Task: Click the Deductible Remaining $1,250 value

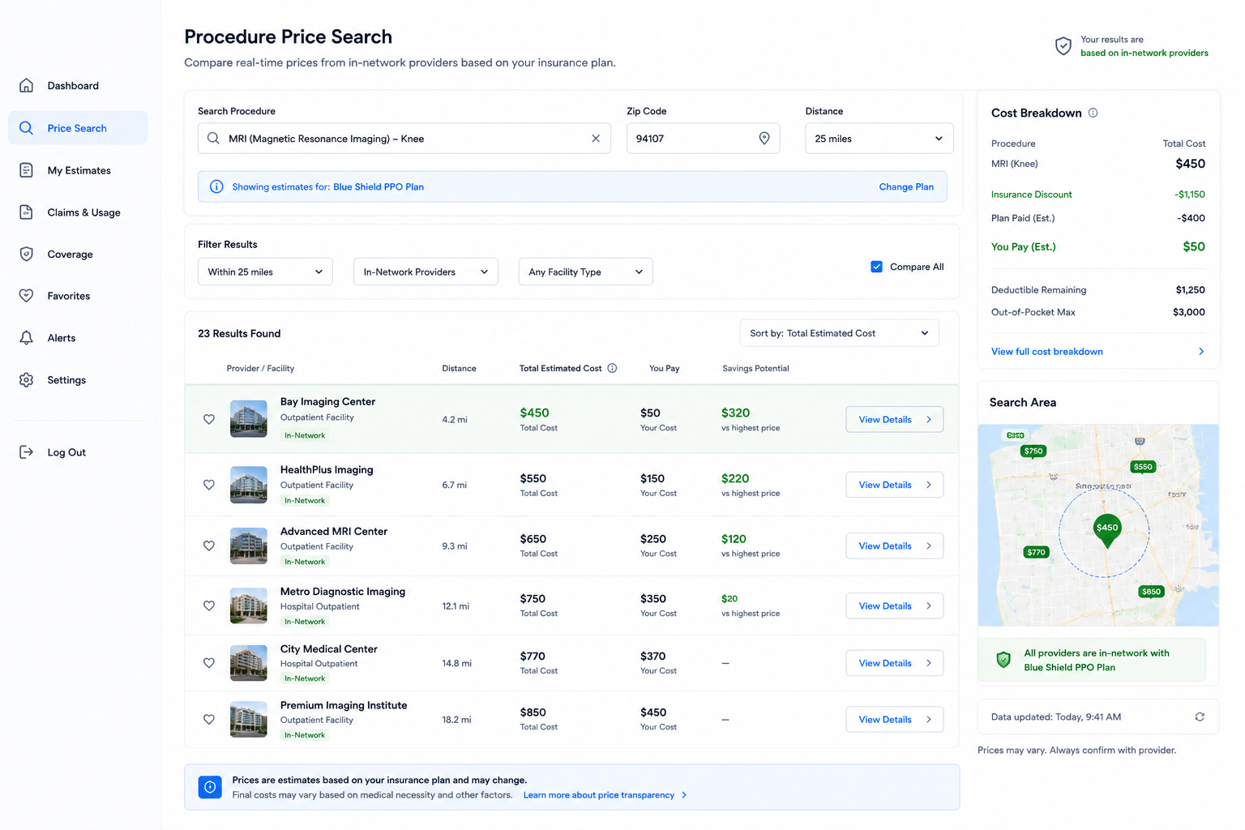Action: point(1190,289)
